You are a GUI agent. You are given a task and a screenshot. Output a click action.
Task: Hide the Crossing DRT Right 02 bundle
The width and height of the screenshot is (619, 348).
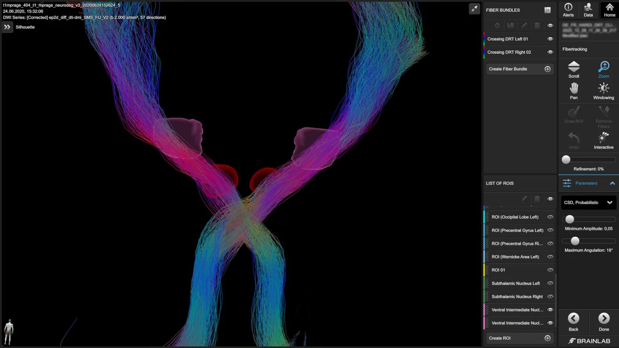550,52
